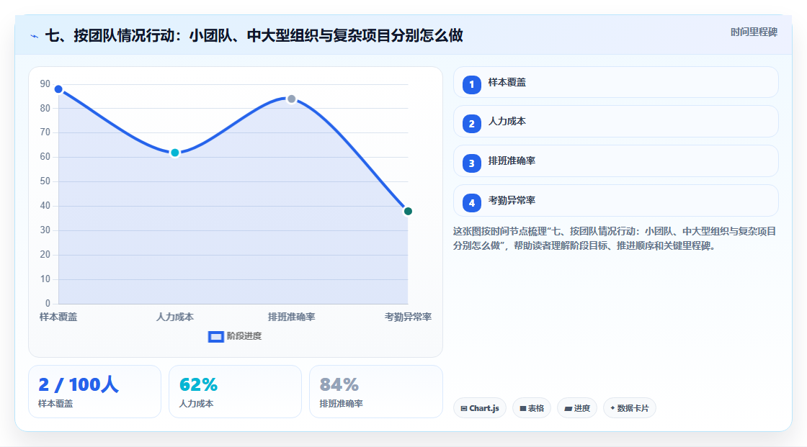
Task: Click the 考勤异常率 x-axis label
Action: [408, 317]
